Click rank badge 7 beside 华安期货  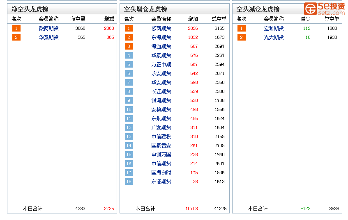(x=129, y=83)
